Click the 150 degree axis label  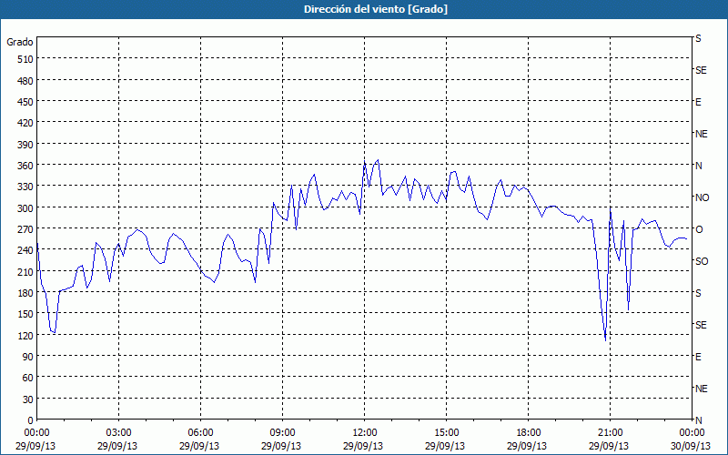25,314
